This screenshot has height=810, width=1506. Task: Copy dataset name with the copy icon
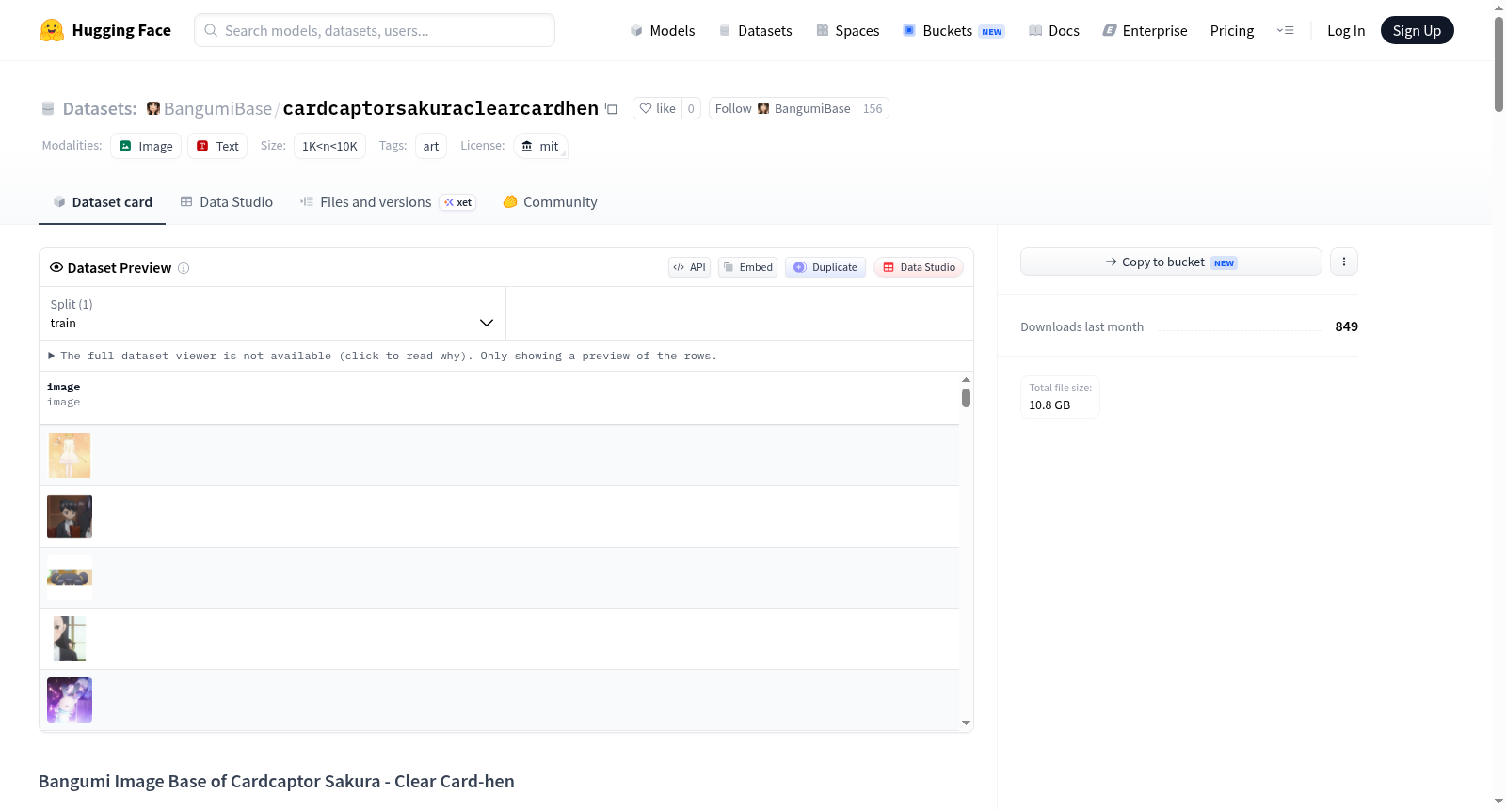click(x=611, y=108)
